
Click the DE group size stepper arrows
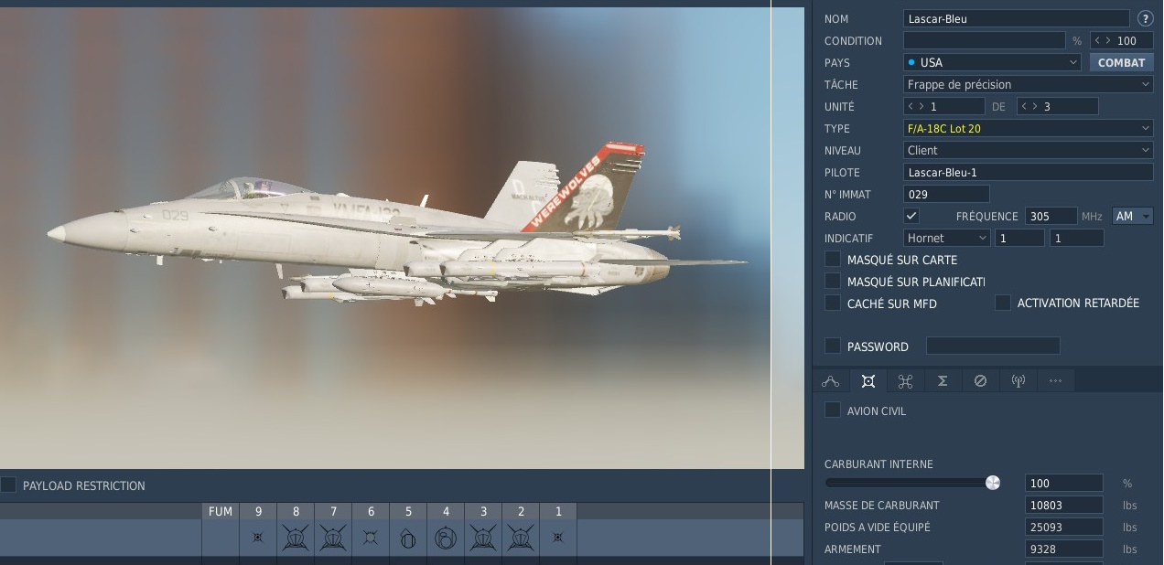pos(1030,106)
